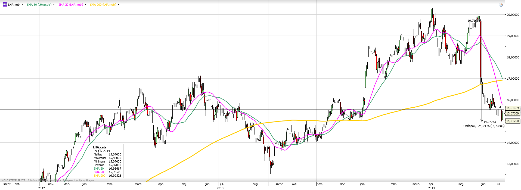The width and height of the screenshot is (521, 190).
Task: Click the 15,01250 price tag on the axis
Action: click(x=512, y=121)
